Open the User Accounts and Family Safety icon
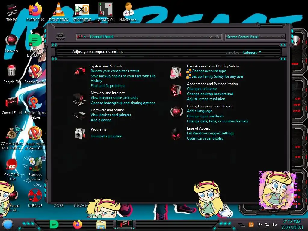The height and width of the screenshot is (231, 308). tap(176, 72)
